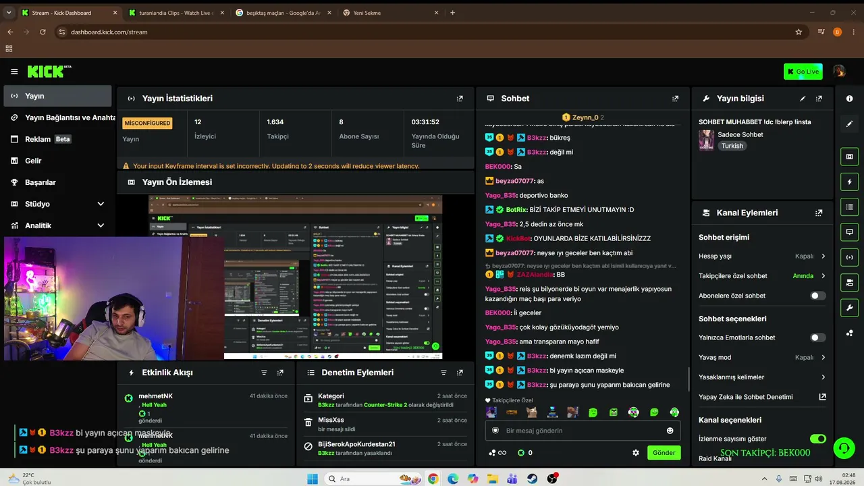
Task: Disable İzlenme sayısını göster switch
Action: pyautogui.click(x=817, y=439)
